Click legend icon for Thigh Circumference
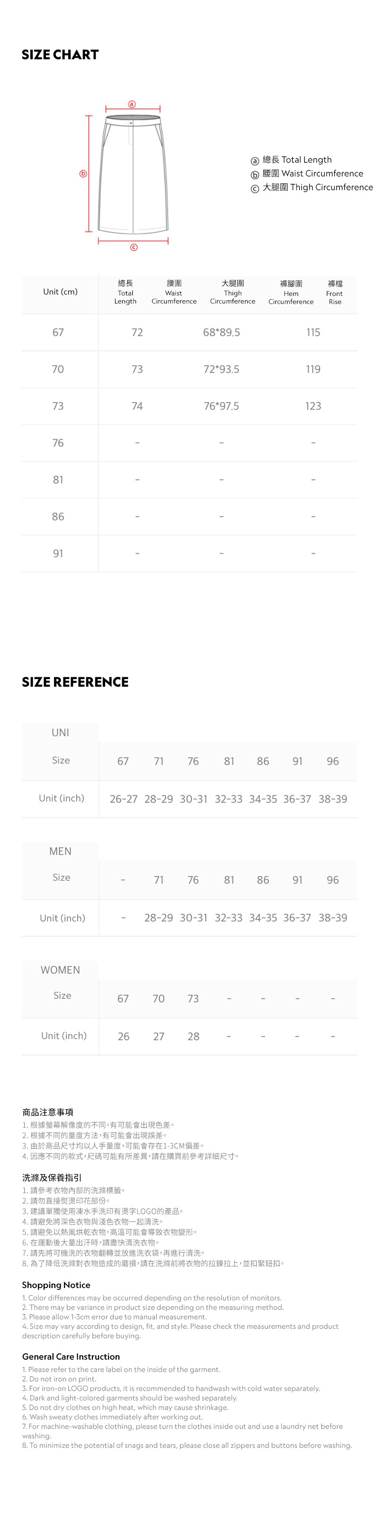This screenshot has height=1528, width=379. coord(255,189)
